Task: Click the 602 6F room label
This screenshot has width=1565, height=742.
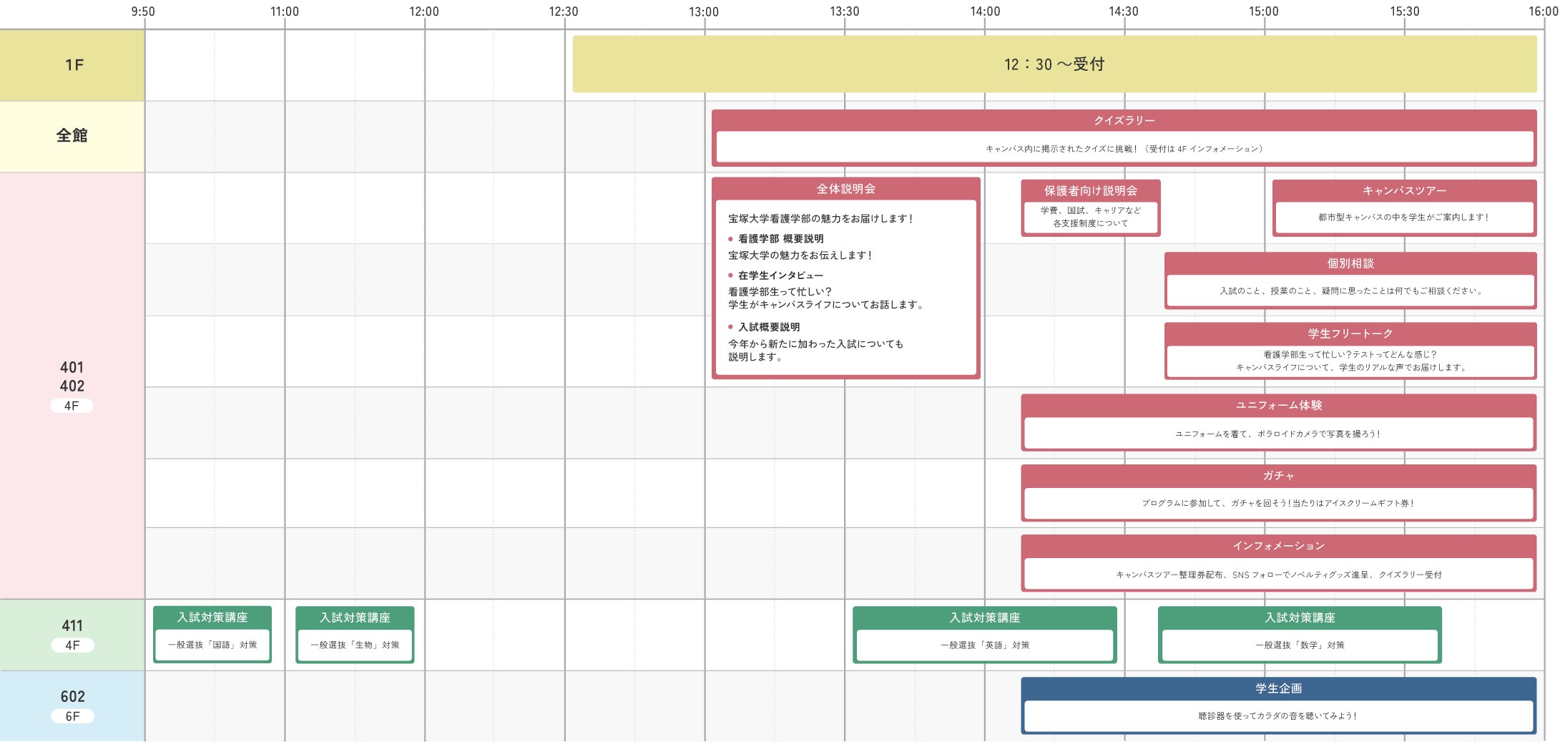Action: click(x=72, y=706)
